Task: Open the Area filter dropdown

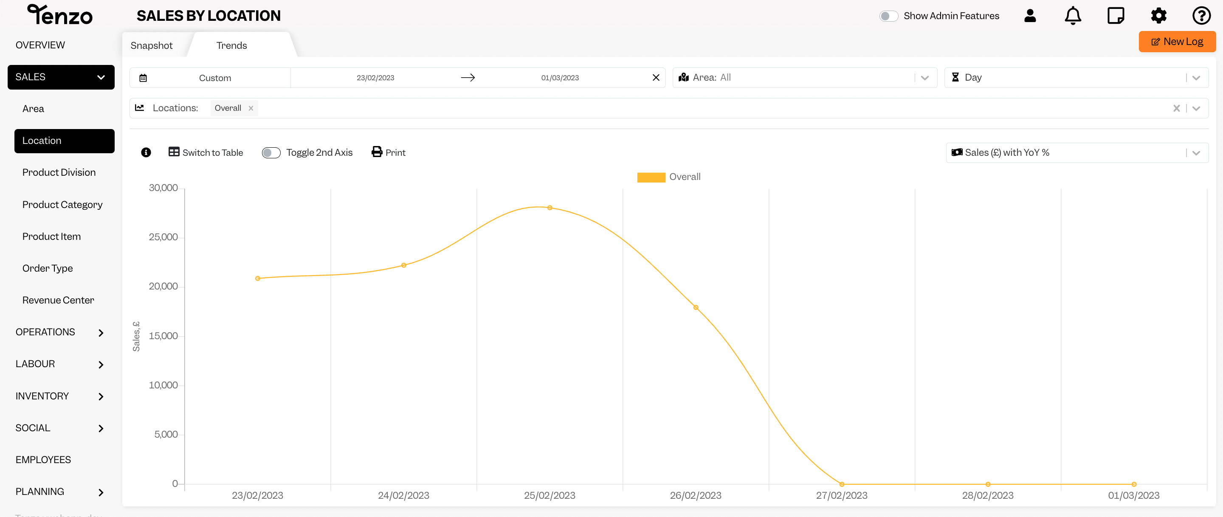Action: pyautogui.click(x=925, y=77)
